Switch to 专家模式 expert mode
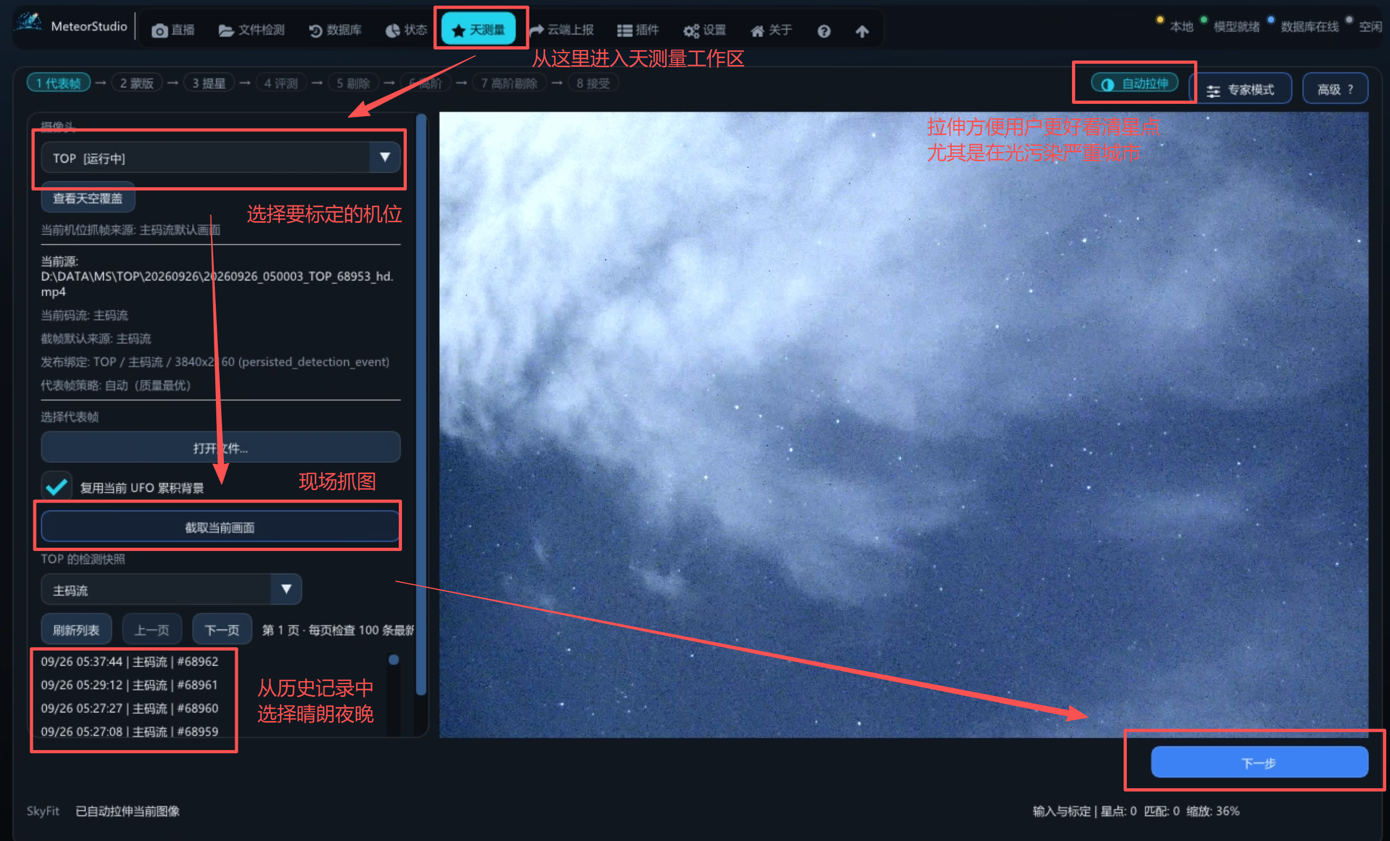This screenshot has width=1390, height=841. (1240, 89)
